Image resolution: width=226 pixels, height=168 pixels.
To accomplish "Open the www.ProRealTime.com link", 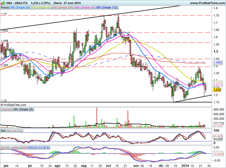I will pos(207,3).
